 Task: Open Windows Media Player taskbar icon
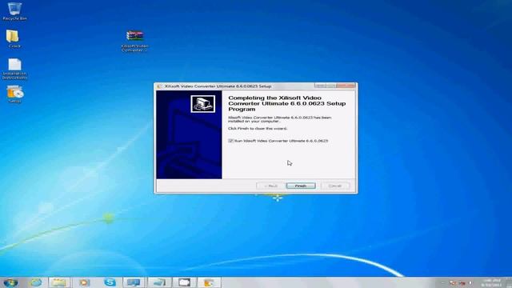click(x=84, y=282)
